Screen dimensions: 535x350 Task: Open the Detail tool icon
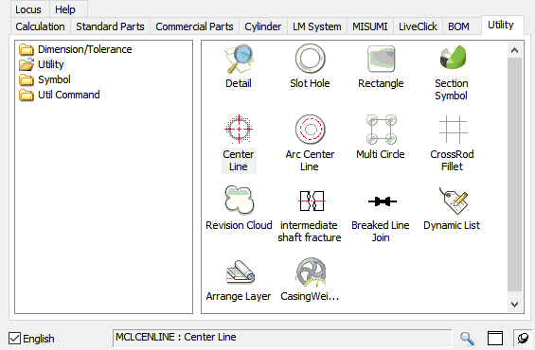[x=239, y=59]
